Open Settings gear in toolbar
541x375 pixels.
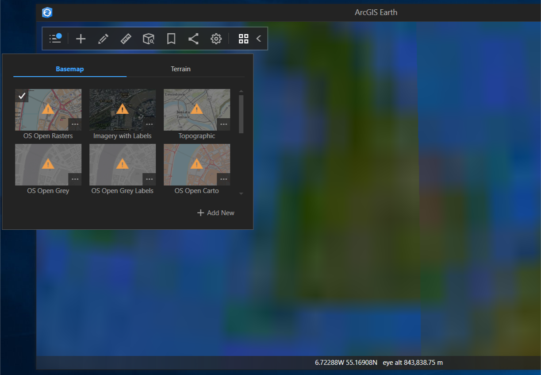pos(216,39)
